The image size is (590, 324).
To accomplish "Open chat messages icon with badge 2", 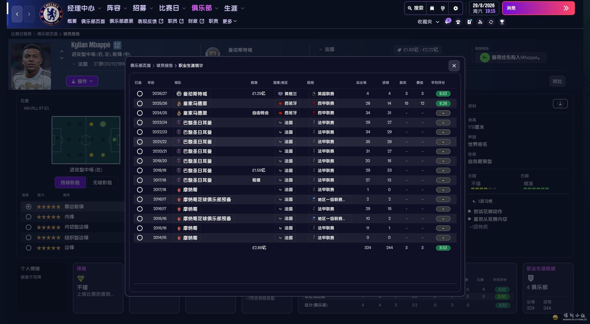I will [447, 22].
